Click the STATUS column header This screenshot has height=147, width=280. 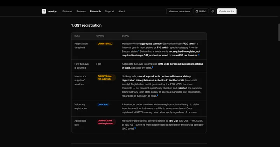[100, 36]
